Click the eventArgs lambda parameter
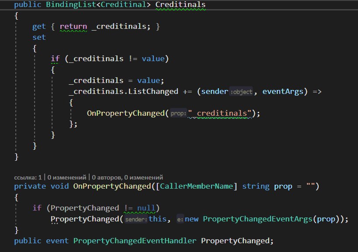The image size is (358, 252). 283,91
